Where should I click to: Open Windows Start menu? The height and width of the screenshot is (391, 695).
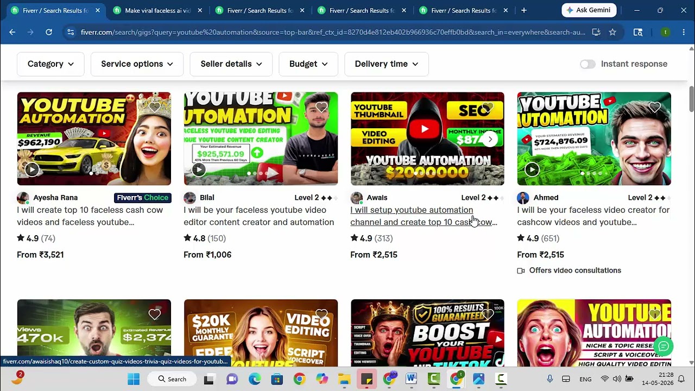(134, 379)
